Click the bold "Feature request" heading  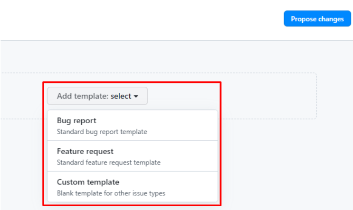[85, 151]
